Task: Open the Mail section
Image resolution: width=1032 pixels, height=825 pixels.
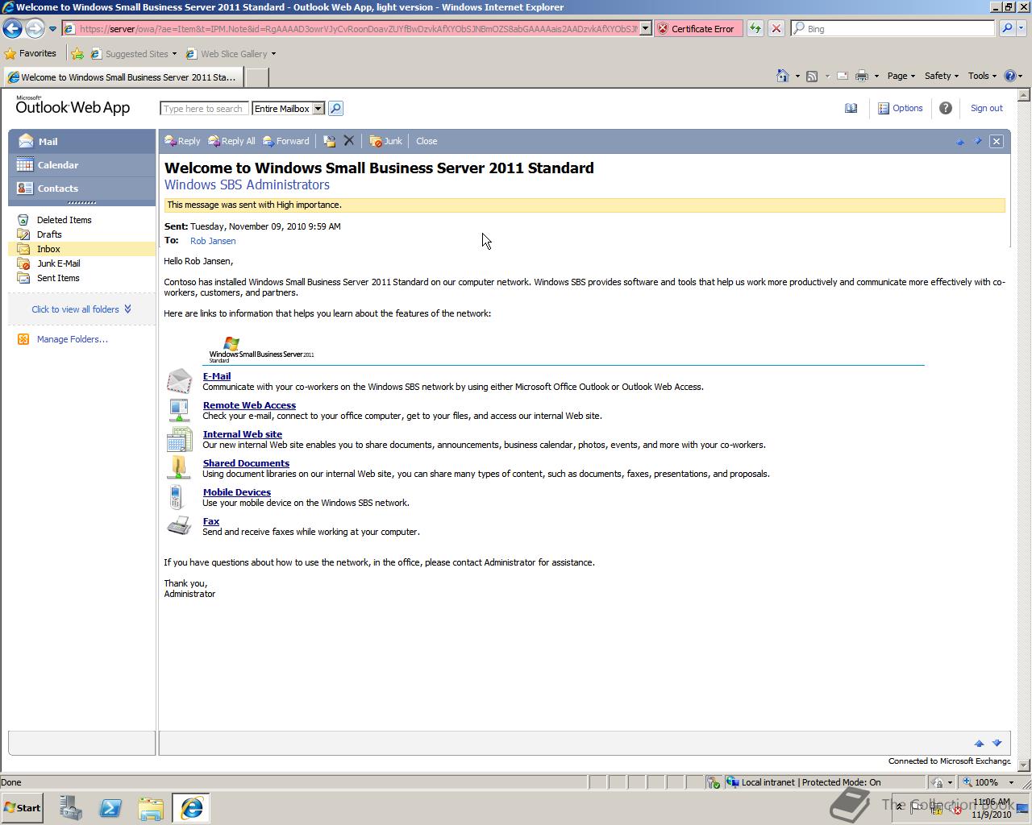Action: coord(81,141)
